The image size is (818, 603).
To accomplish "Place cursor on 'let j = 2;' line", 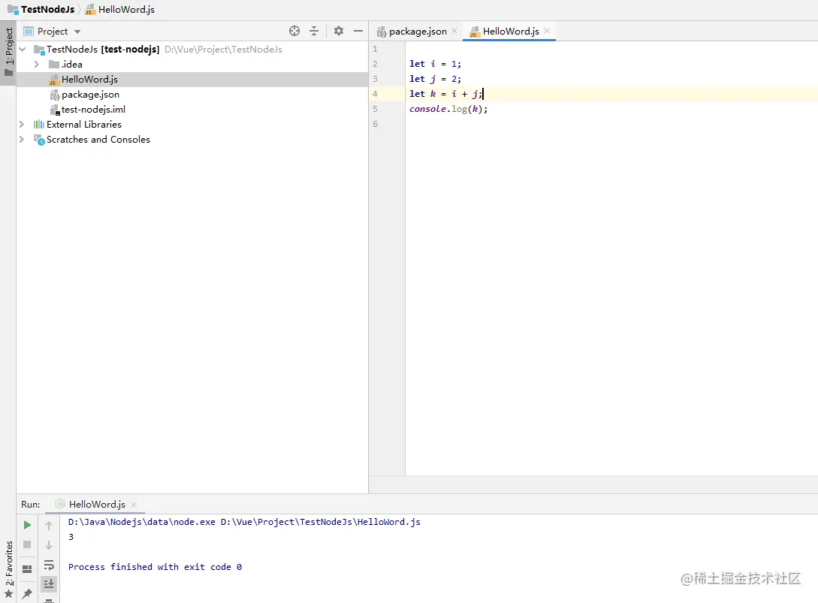I will click(435, 79).
